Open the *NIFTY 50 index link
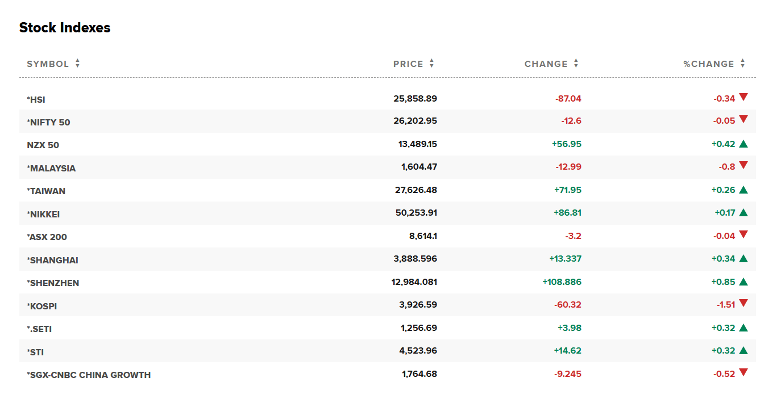Viewport: 777px width, 403px height. pos(48,122)
